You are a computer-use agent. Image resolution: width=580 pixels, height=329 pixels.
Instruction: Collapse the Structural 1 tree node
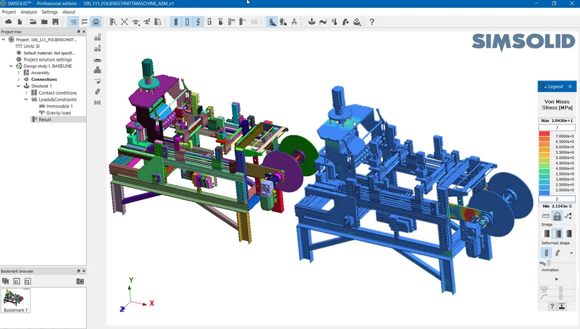coord(18,86)
